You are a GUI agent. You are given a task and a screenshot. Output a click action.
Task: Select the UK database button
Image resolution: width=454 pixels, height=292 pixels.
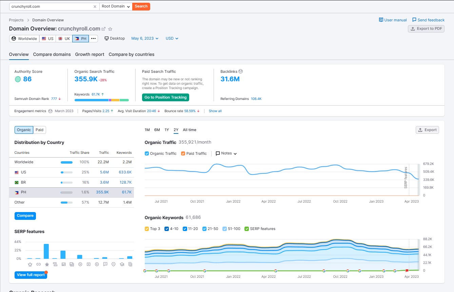point(64,39)
